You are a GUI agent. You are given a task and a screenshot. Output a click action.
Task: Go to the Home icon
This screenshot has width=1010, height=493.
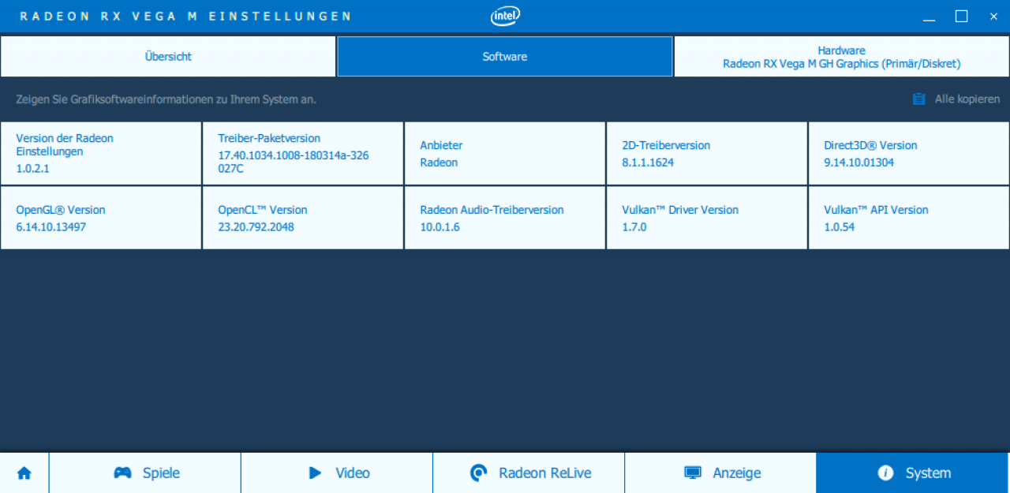pos(24,473)
